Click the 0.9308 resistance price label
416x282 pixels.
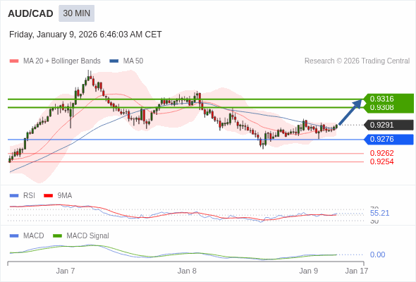click(381, 108)
